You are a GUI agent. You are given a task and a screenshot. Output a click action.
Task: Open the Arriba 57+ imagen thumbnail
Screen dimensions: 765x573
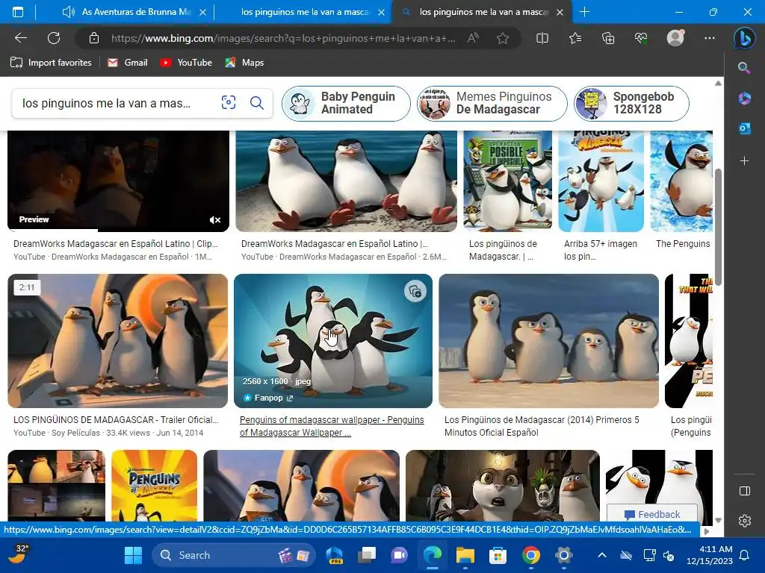[601, 181]
